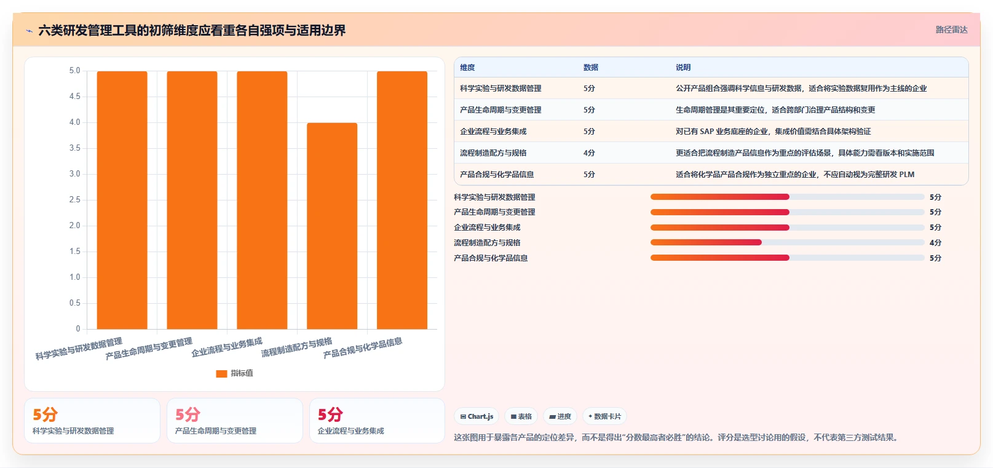Click the 维度 table column header
Viewport: 993px width, 468px height.
[x=467, y=68]
